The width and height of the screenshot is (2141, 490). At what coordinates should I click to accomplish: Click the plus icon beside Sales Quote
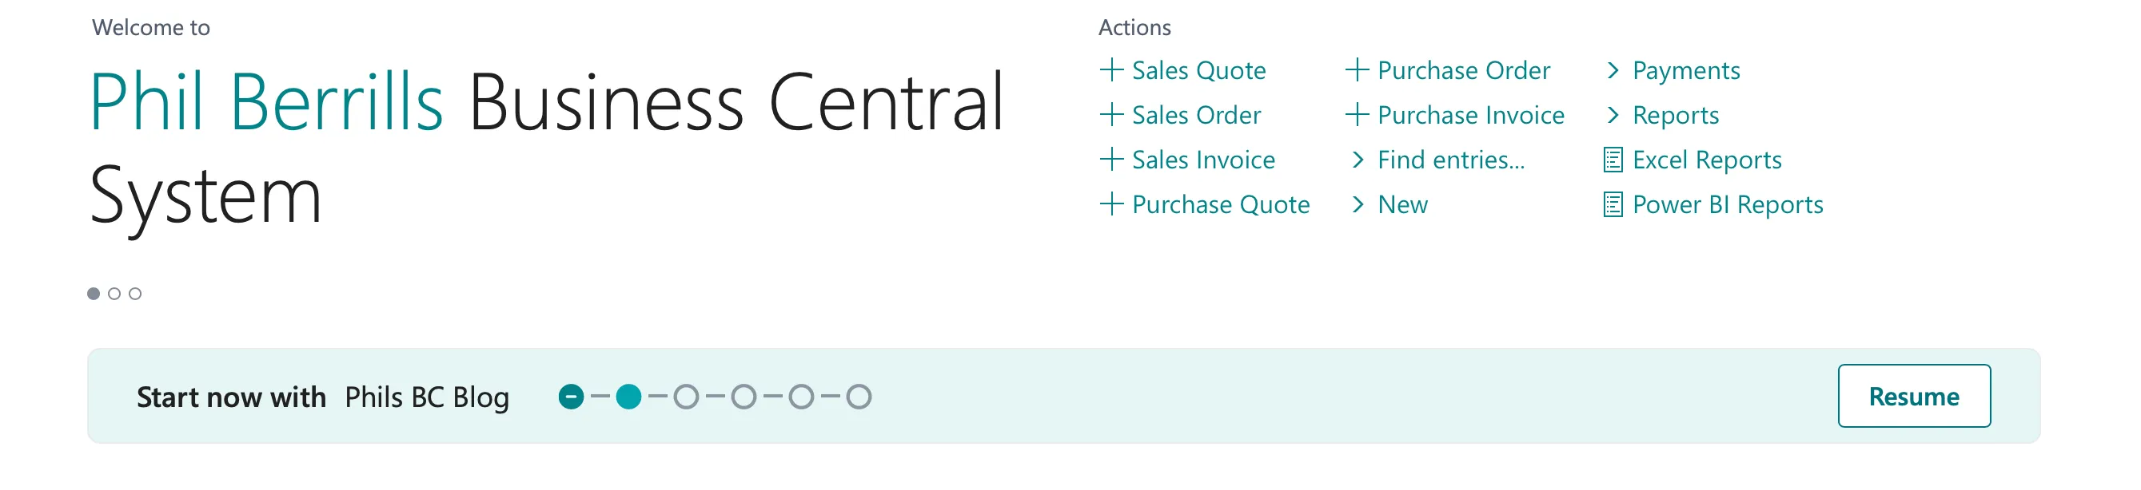[1111, 69]
